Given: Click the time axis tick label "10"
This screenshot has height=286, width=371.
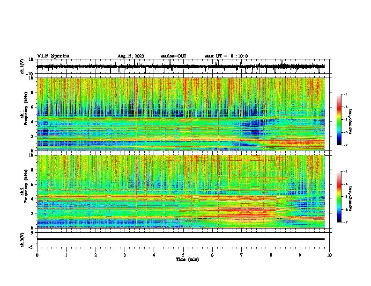Looking at the screenshot, I should 329,255.
